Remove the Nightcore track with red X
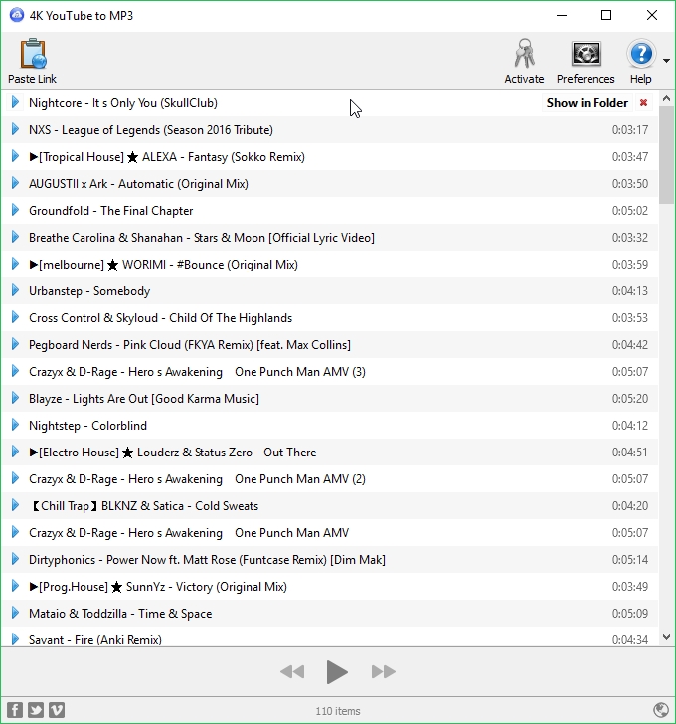The height and width of the screenshot is (724, 676). pos(644,103)
